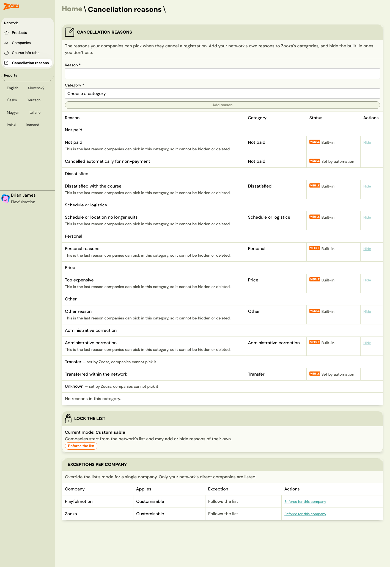Open the Products menu item
The height and width of the screenshot is (567, 390).
19,32
